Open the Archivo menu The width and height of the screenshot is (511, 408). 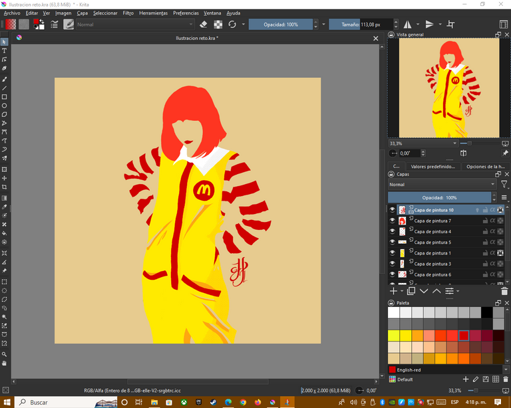12,13
